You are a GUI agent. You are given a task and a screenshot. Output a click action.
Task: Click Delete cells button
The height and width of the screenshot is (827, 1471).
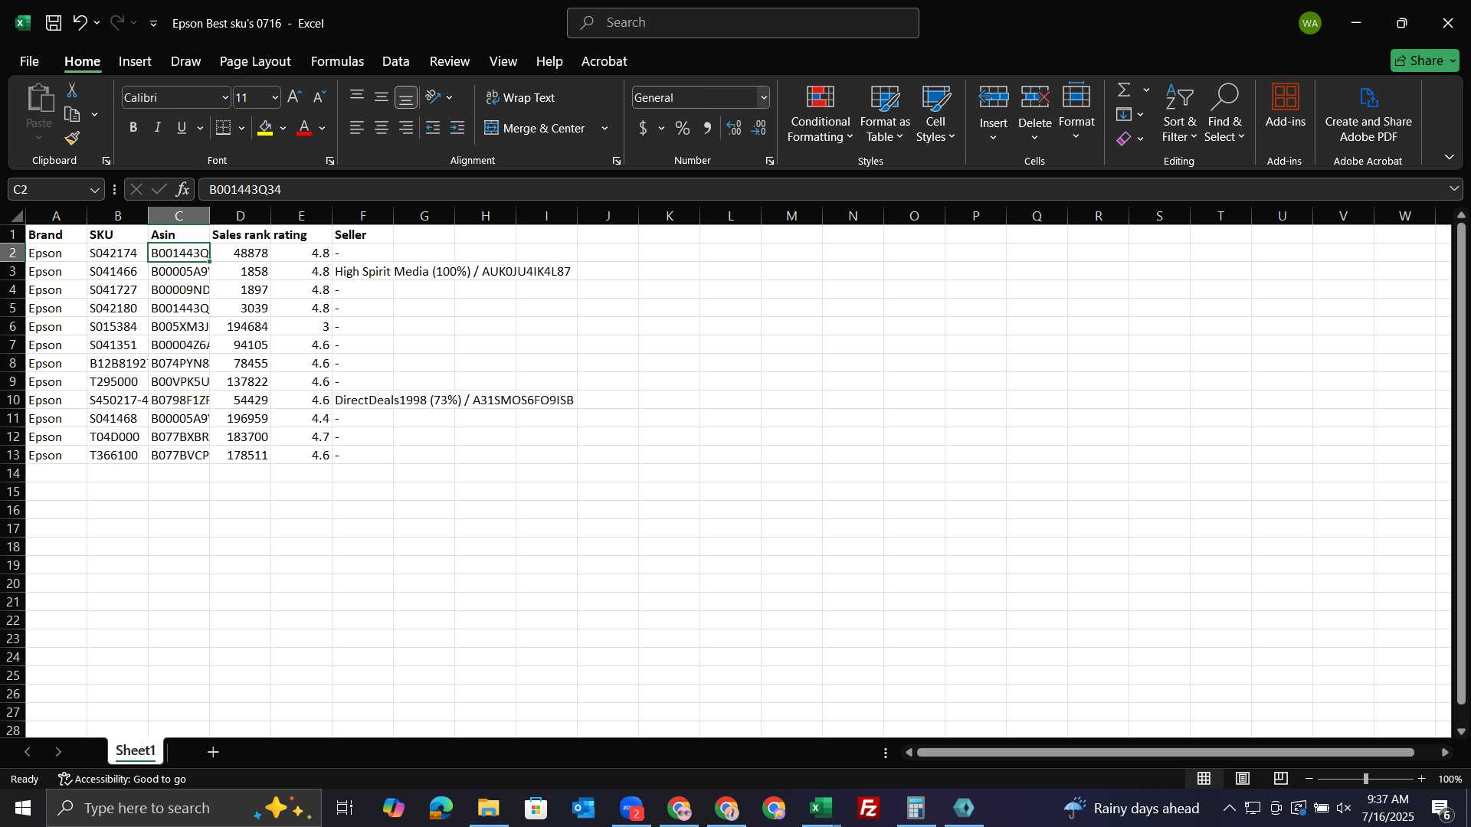pyautogui.click(x=1034, y=113)
